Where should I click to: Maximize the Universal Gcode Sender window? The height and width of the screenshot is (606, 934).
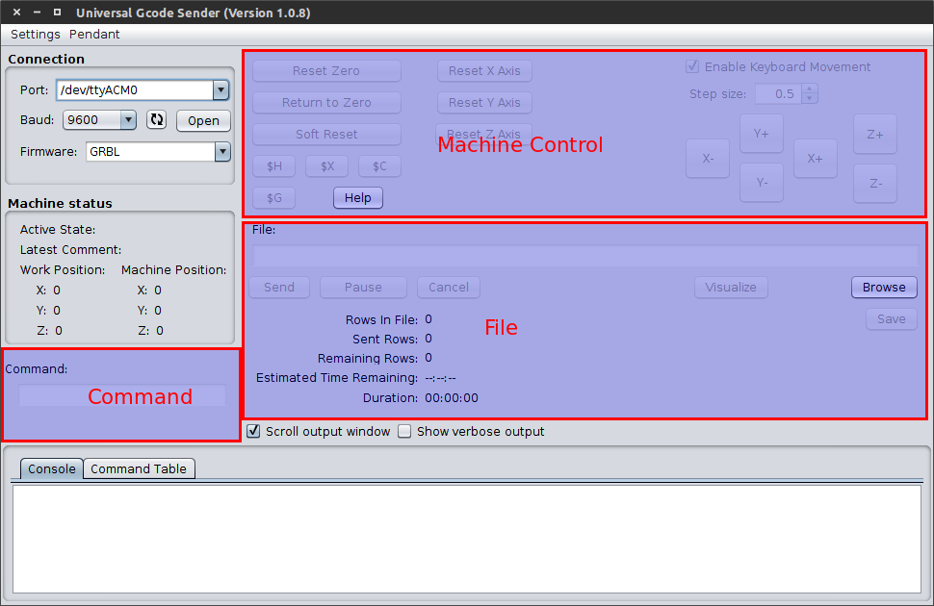coord(57,12)
